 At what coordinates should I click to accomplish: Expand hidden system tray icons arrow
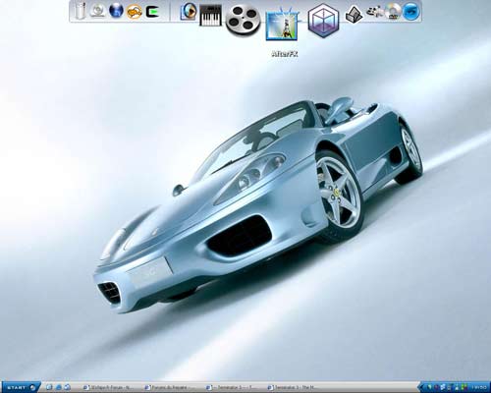(x=422, y=387)
